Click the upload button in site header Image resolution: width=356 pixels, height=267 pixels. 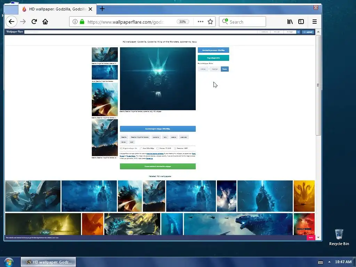(308, 32)
